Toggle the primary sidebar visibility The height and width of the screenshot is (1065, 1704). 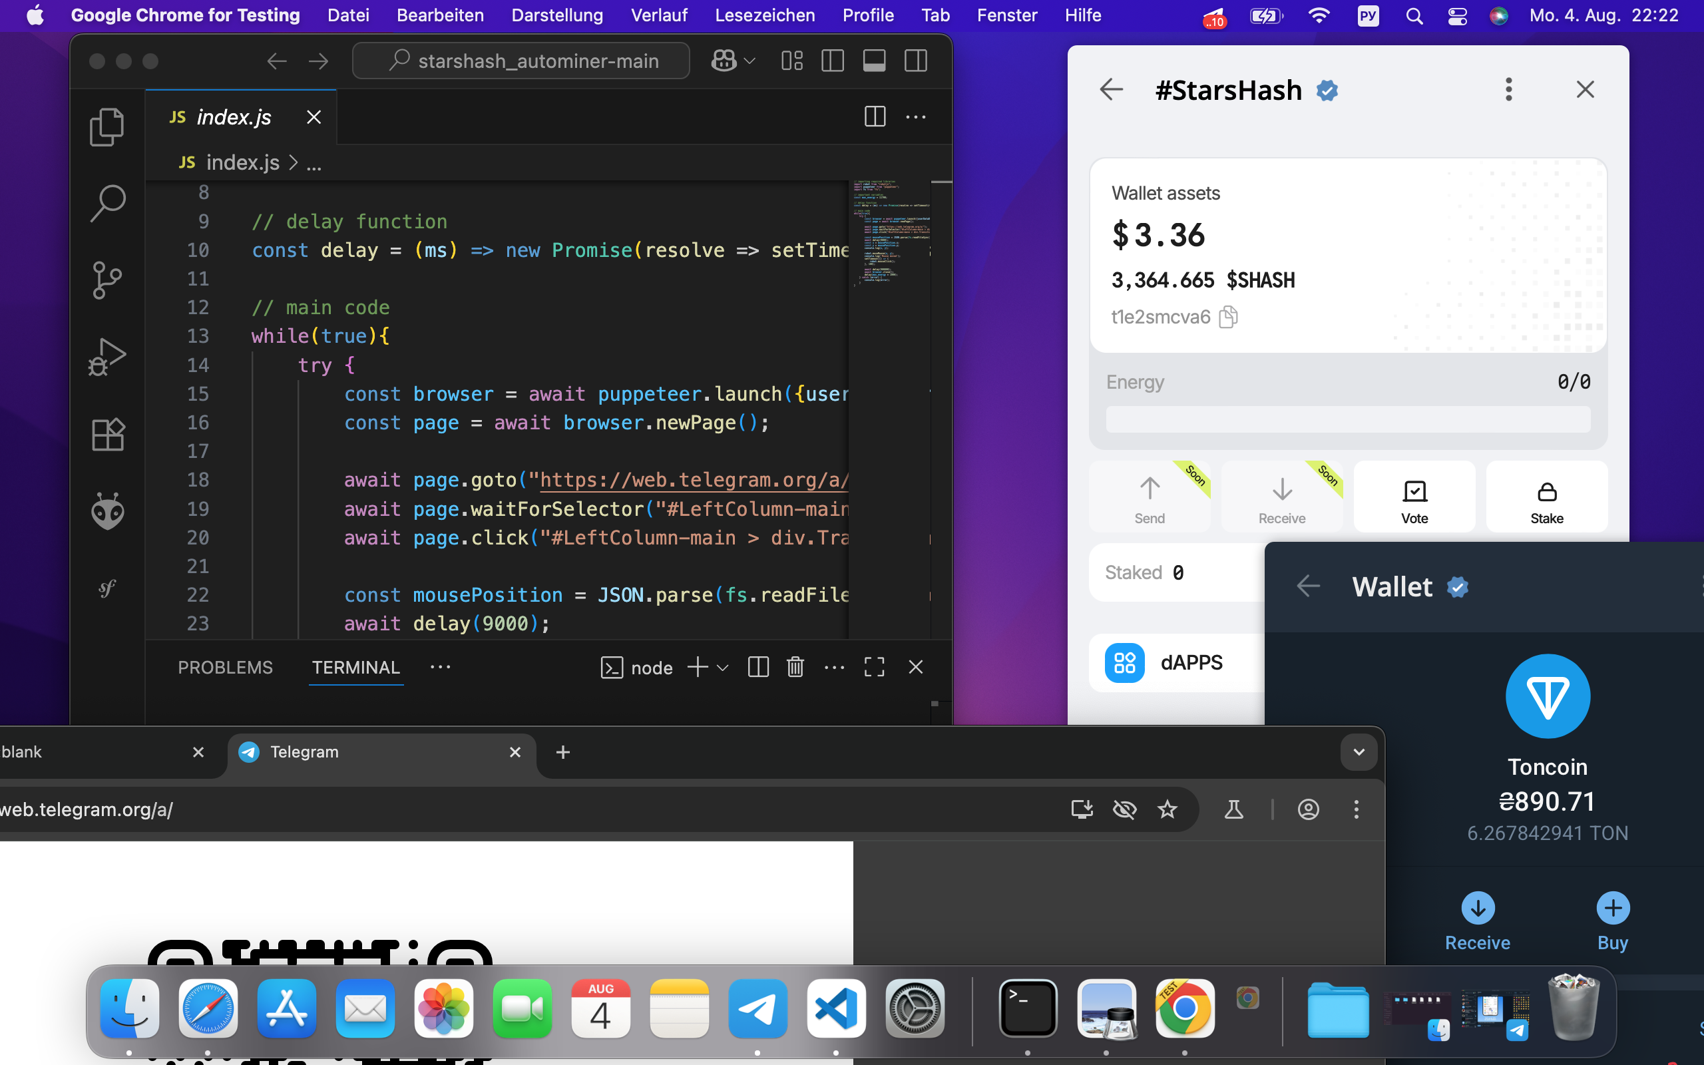[x=832, y=61]
